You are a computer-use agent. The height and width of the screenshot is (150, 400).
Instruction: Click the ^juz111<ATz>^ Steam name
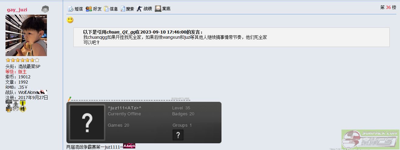(125, 108)
